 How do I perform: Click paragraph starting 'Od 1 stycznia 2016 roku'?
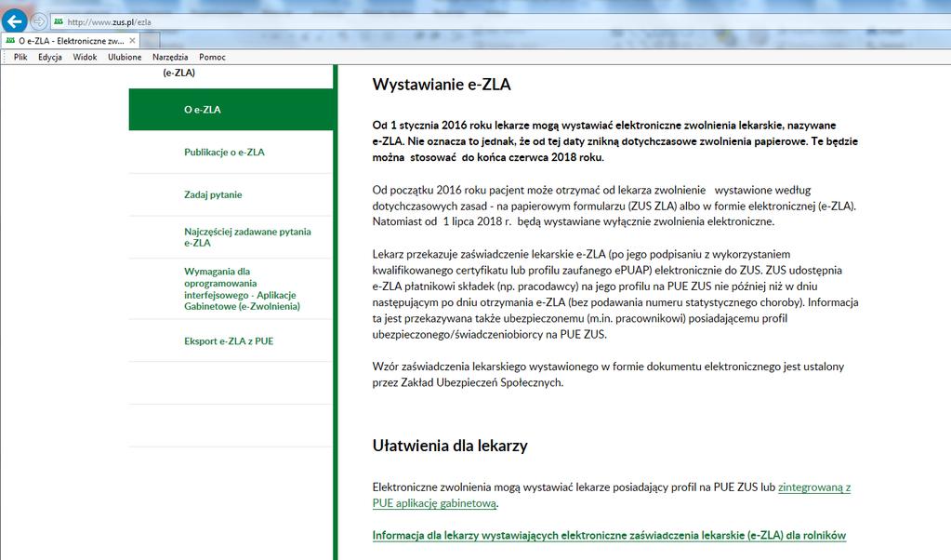[x=615, y=141]
